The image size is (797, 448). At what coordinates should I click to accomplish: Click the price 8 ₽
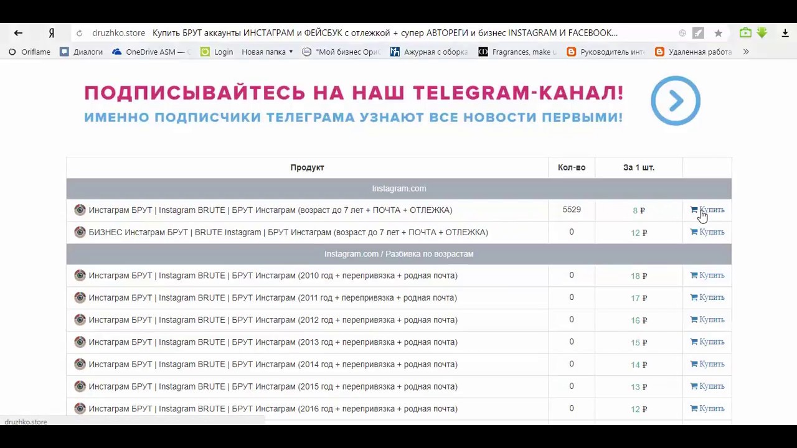pyautogui.click(x=639, y=210)
